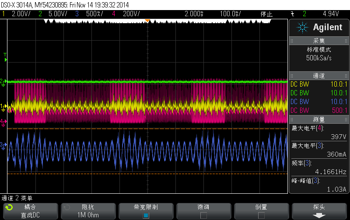This screenshot has height=220, width=350.
Task: Click the orange trigger time reference triangle
Action: pos(148,21)
